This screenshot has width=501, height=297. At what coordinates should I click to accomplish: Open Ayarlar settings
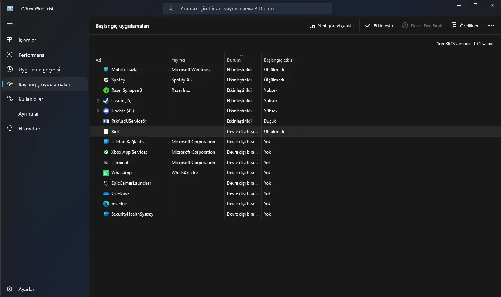coord(45,289)
